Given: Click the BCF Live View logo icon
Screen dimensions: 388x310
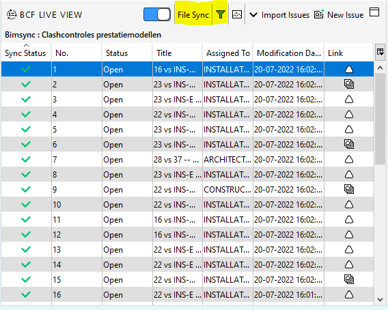Looking at the screenshot, I should point(12,14).
